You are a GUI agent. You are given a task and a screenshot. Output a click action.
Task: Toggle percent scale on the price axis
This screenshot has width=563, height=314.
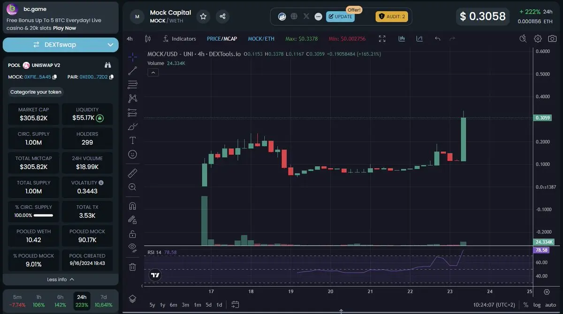(525, 305)
